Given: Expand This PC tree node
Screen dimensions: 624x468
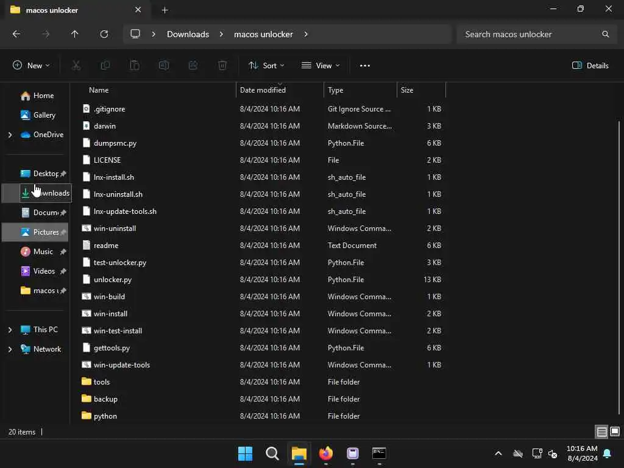Looking at the screenshot, I should tap(10, 330).
